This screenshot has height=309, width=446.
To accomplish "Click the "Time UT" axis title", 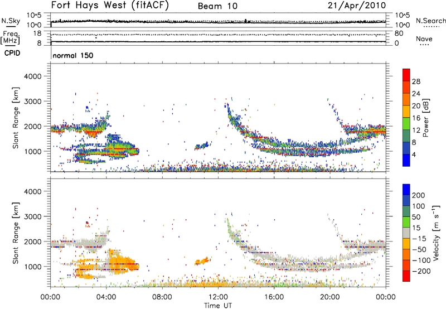I will point(218,306).
